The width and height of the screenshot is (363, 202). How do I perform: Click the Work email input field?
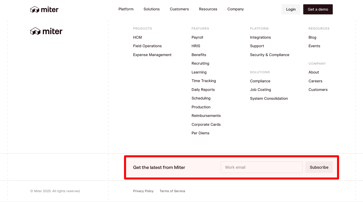tap(261, 167)
